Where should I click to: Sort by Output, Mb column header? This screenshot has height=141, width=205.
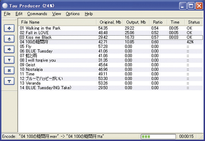(x=136, y=22)
